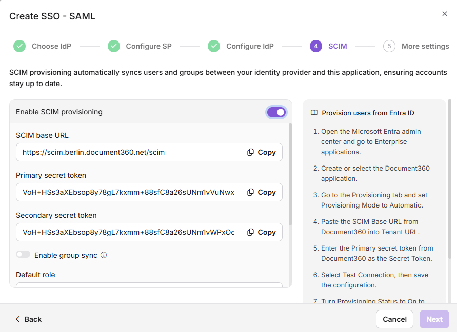Click the Next button
Image resolution: width=457 pixels, height=332 pixels.
[434, 319]
